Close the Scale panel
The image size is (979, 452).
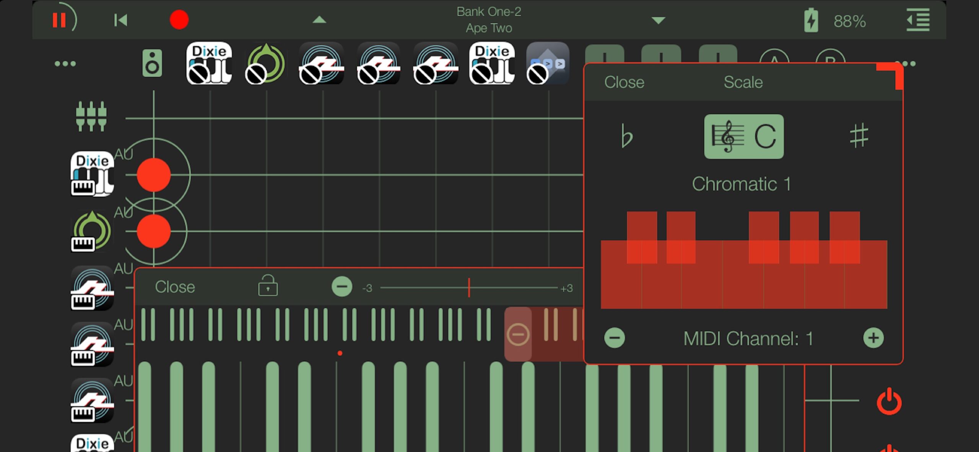click(x=624, y=82)
